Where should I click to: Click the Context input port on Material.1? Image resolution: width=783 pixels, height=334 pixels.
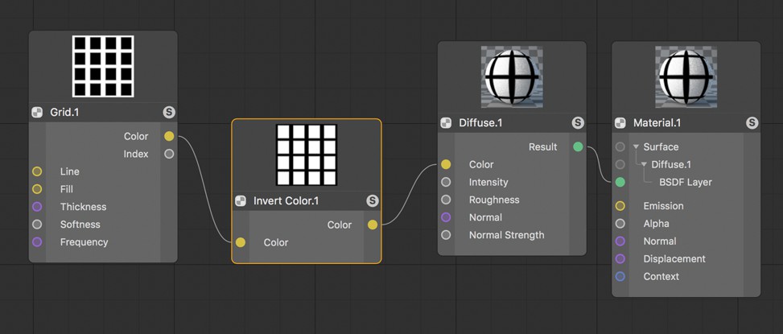(x=620, y=277)
